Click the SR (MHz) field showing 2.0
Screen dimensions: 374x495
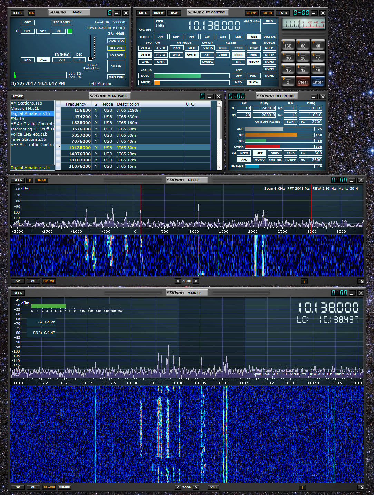pos(62,60)
